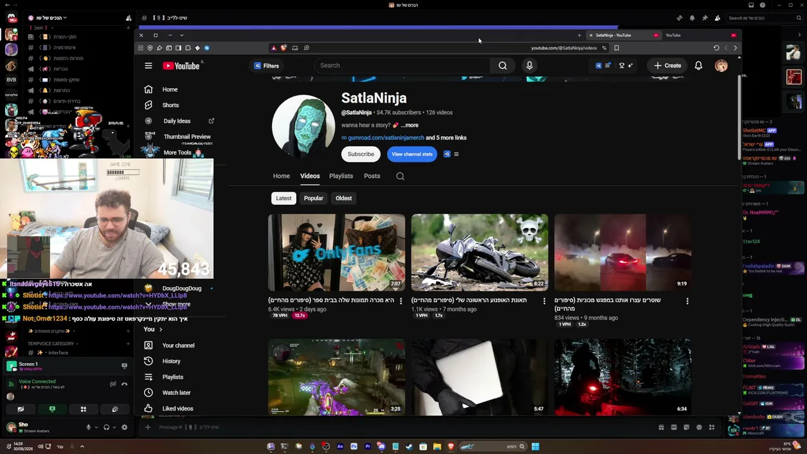
Task: Open options for the motorcycle crash video
Action: [544, 301]
